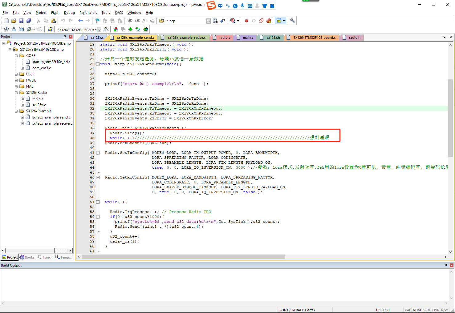Navigate backwards with the blue arrow

coord(80,21)
